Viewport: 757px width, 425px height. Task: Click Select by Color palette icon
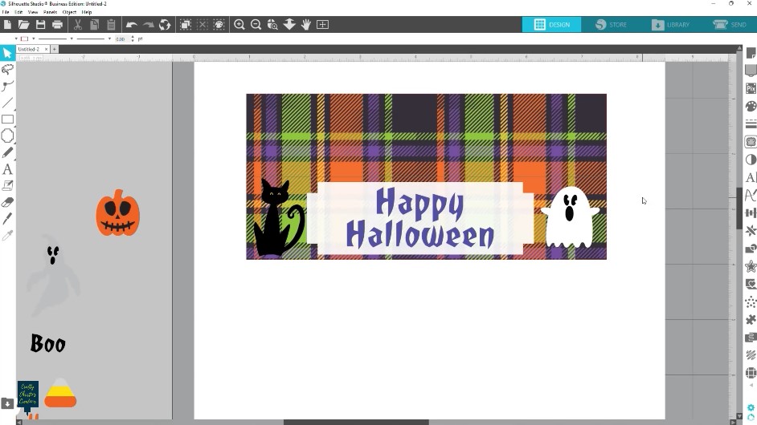tap(219, 25)
